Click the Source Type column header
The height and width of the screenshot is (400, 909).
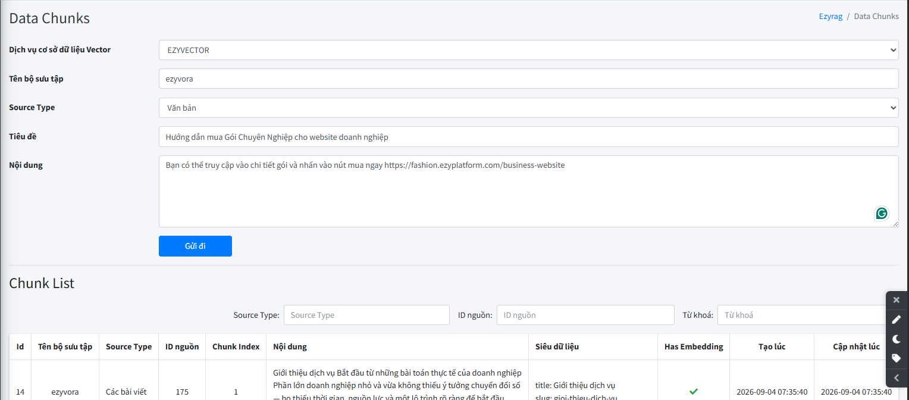pos(129,346)
